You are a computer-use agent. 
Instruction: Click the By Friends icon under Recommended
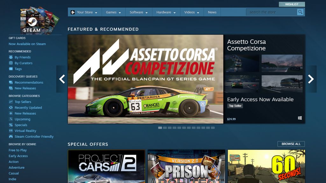[11, 57]
